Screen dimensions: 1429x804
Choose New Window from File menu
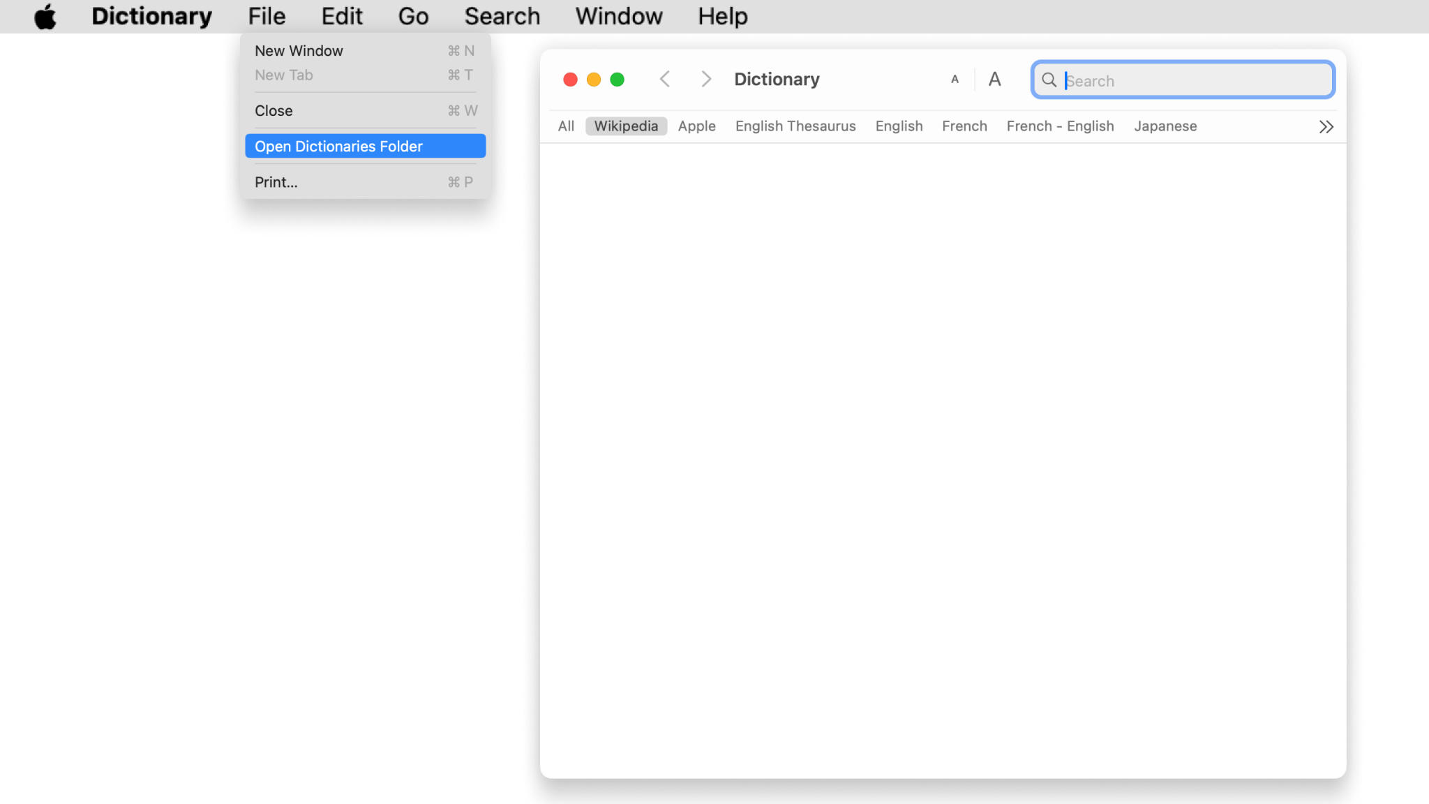tap(366, 51)
